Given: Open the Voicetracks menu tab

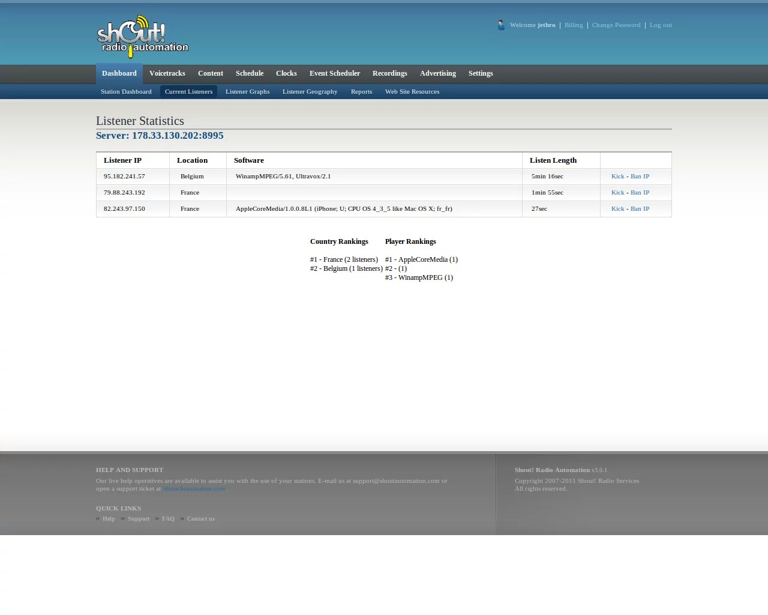Looking at the screenshot, I should [x=167, y=73].
